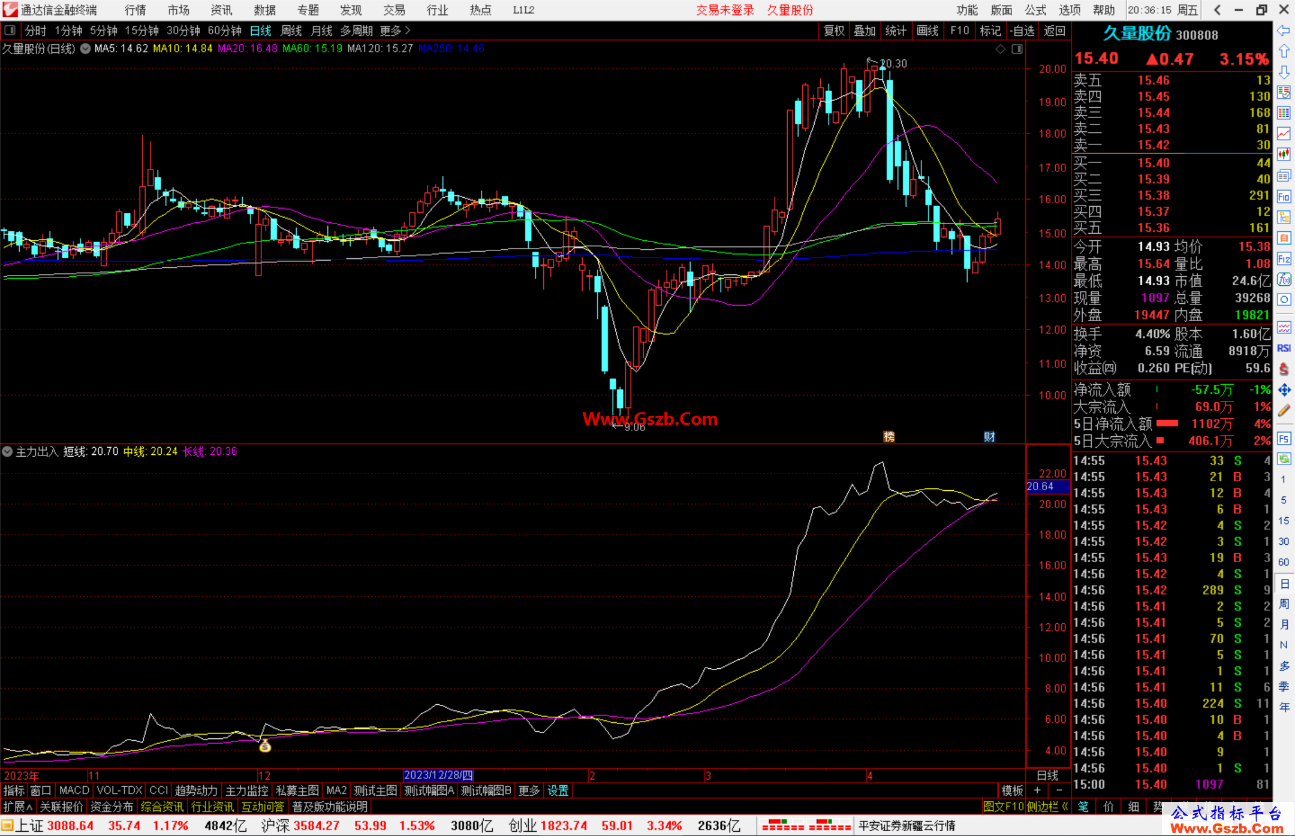
Task: Toggle the diamond icon at chart top-right
Action: [x=1000, y=49]
